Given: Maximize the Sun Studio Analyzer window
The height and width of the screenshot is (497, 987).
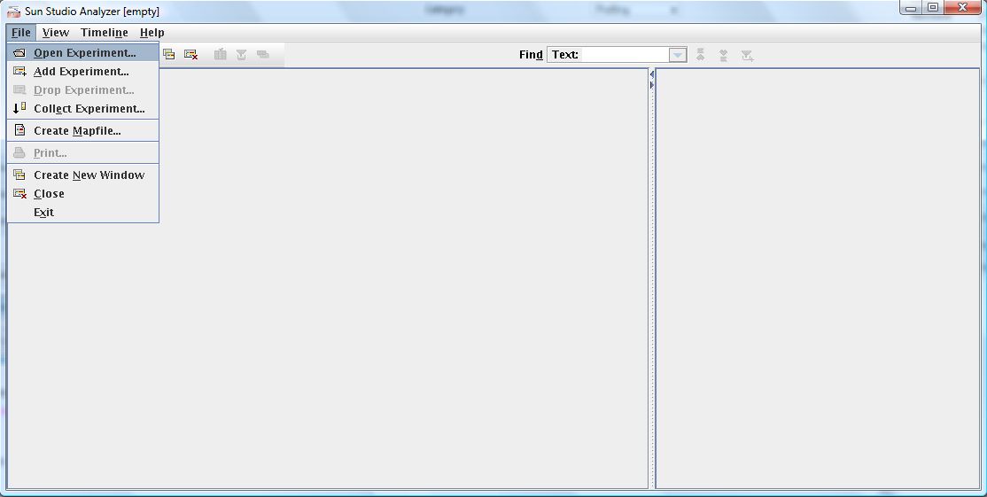Looking at the screenshot, I should 933,8.
